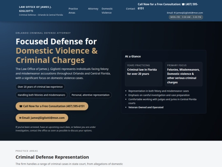Open the Practice Areas nav link
The width and height of the screenshot is (222, 167).
pyautogui.click(x=73, y=11)
